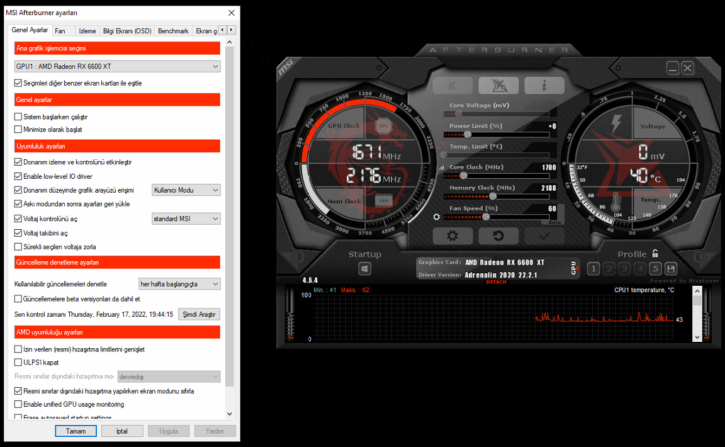Open the Bilgi Ekranı (OSD) tab
Screen dimensions: 725x447
(127, 31)
